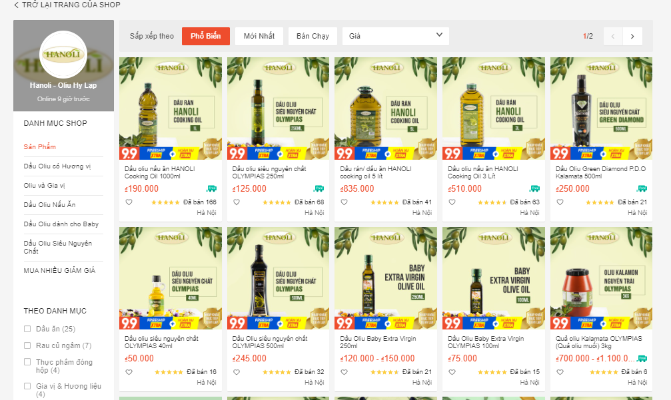This screenshot has width=671, height=400.
Task: Switch sorting to Mới Nhất
Action: [259, 36]
